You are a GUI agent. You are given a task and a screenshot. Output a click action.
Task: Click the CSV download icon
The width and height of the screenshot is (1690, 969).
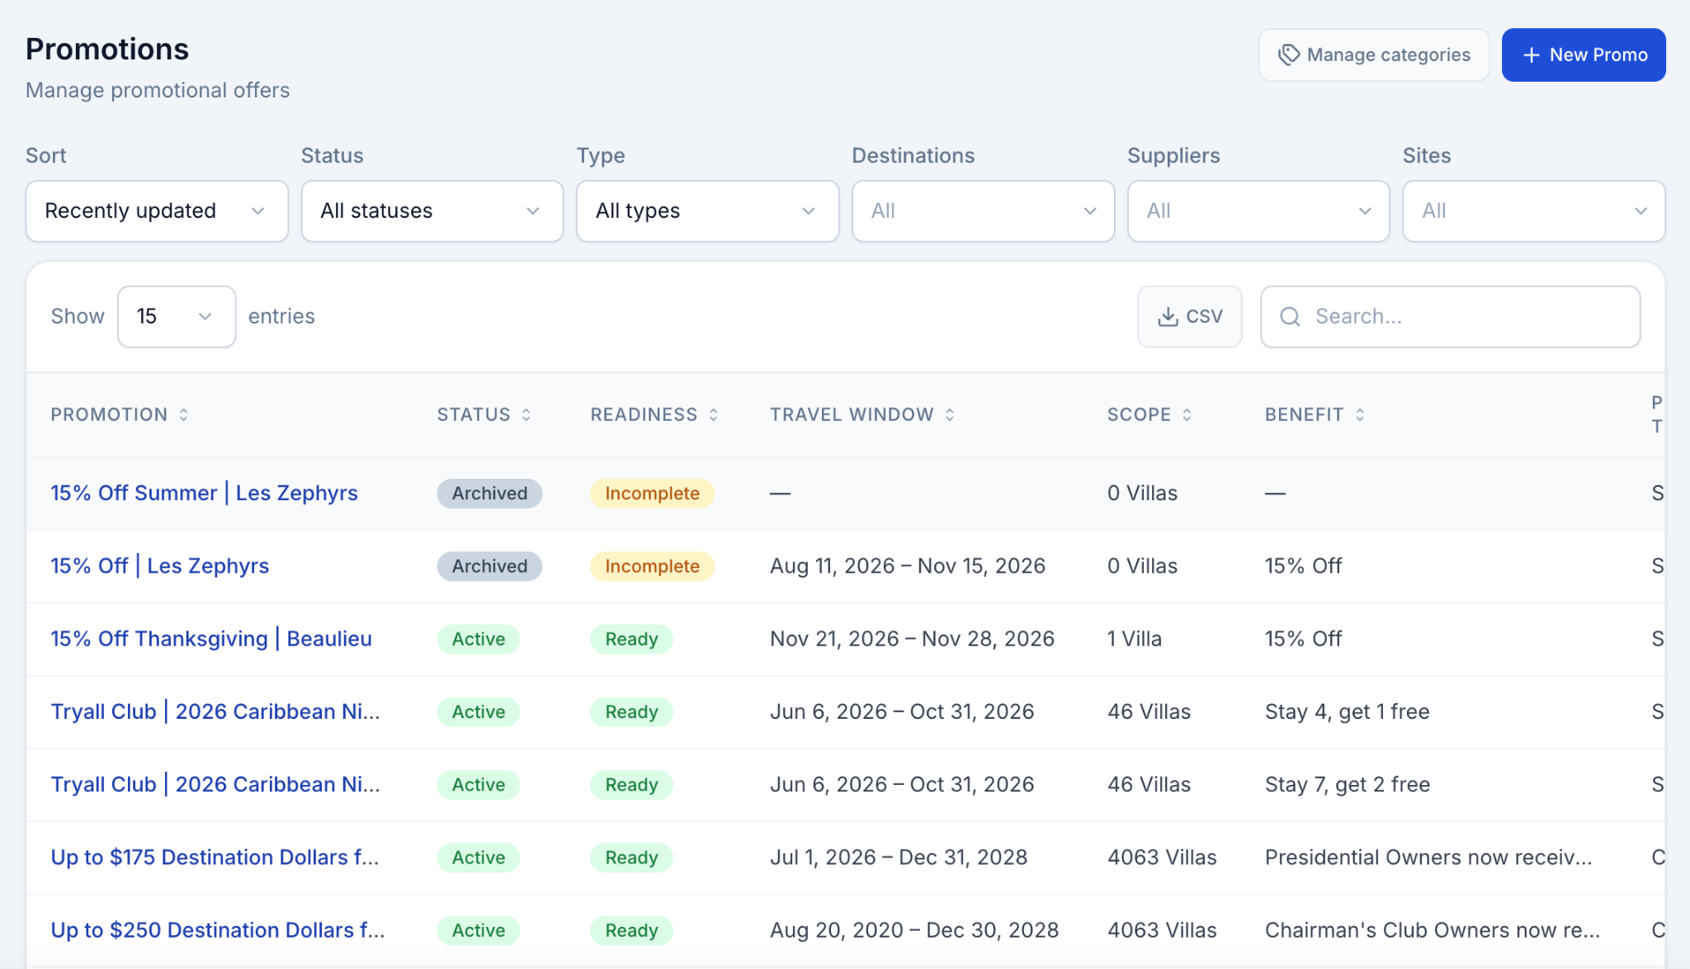point(1168,317)
